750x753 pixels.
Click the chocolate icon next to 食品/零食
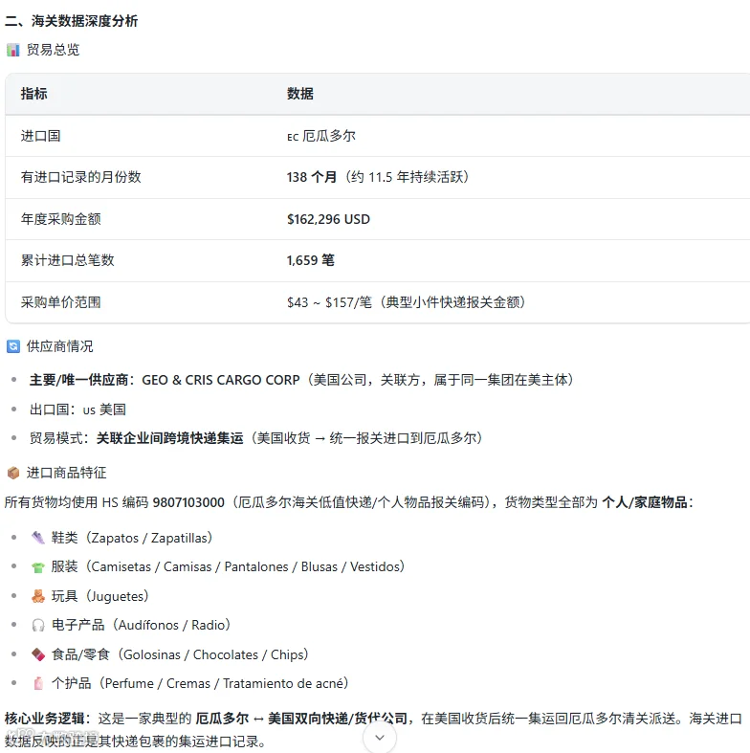[x=38, y=654]
